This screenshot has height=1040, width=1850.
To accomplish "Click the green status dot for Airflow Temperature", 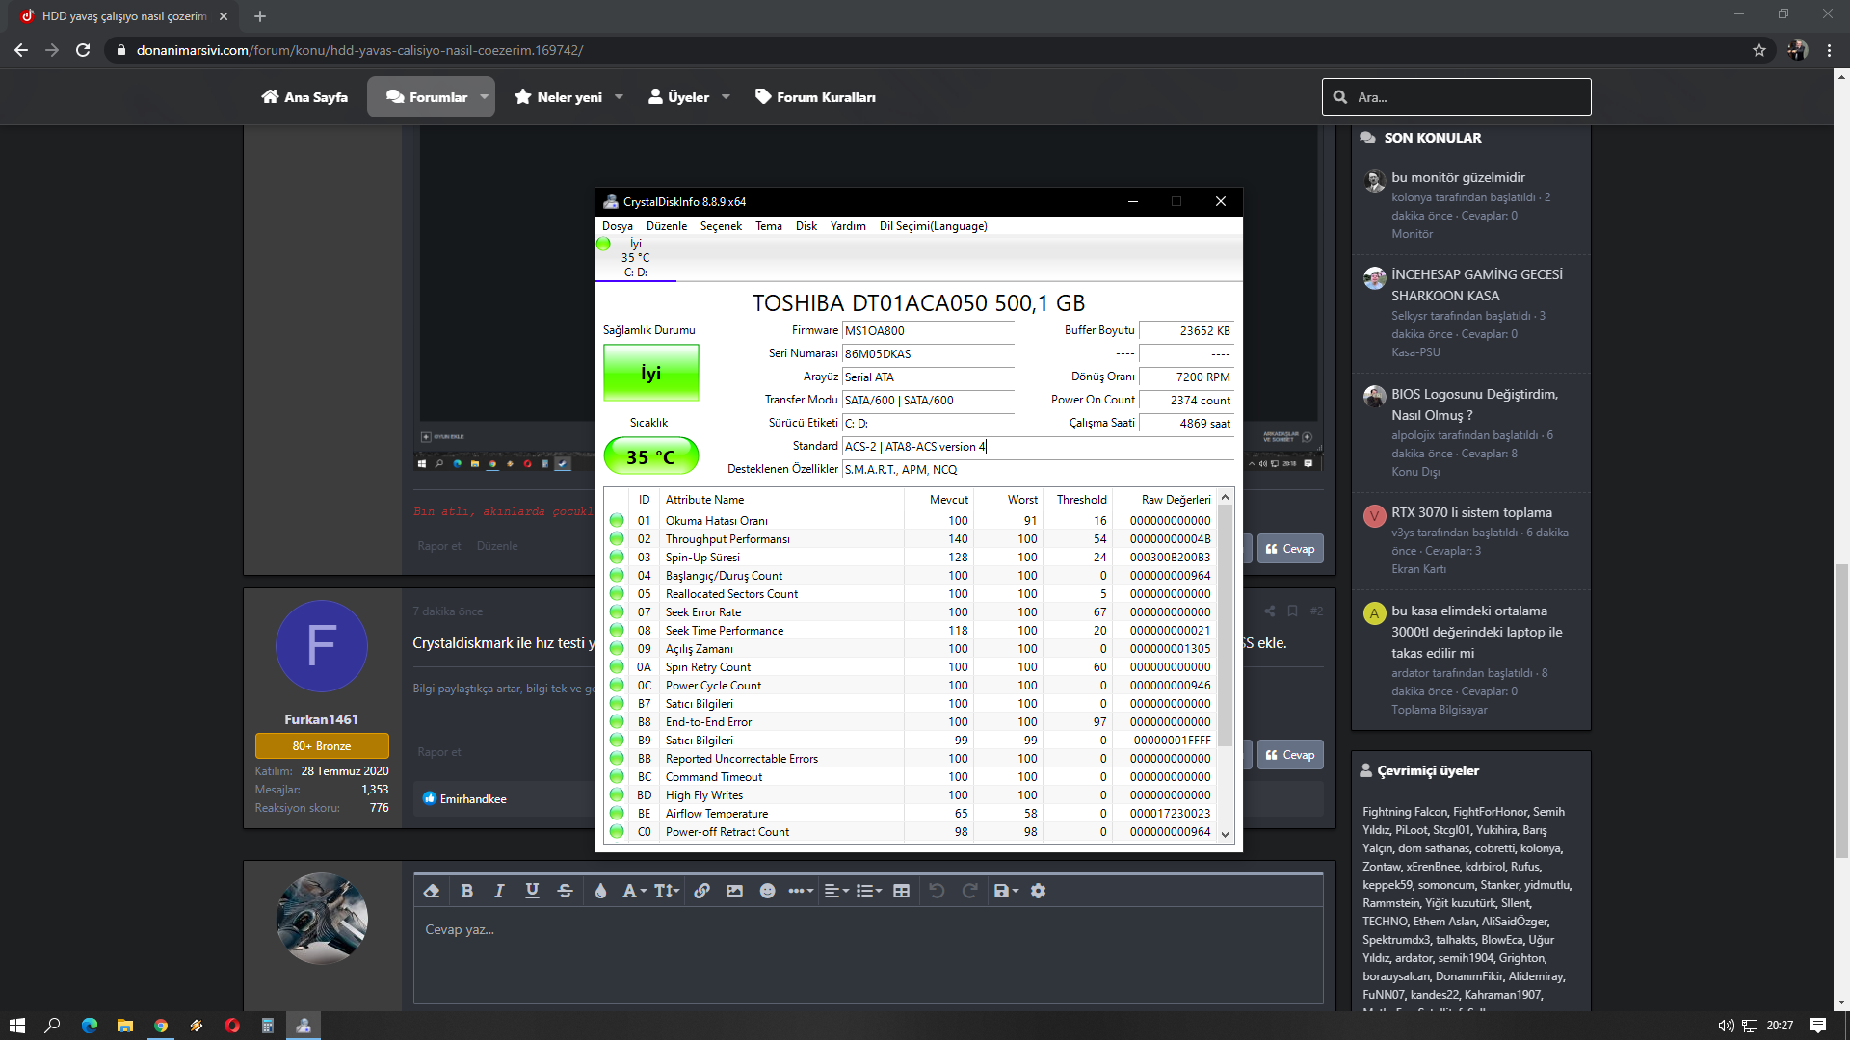I will [x=617, y=813].
